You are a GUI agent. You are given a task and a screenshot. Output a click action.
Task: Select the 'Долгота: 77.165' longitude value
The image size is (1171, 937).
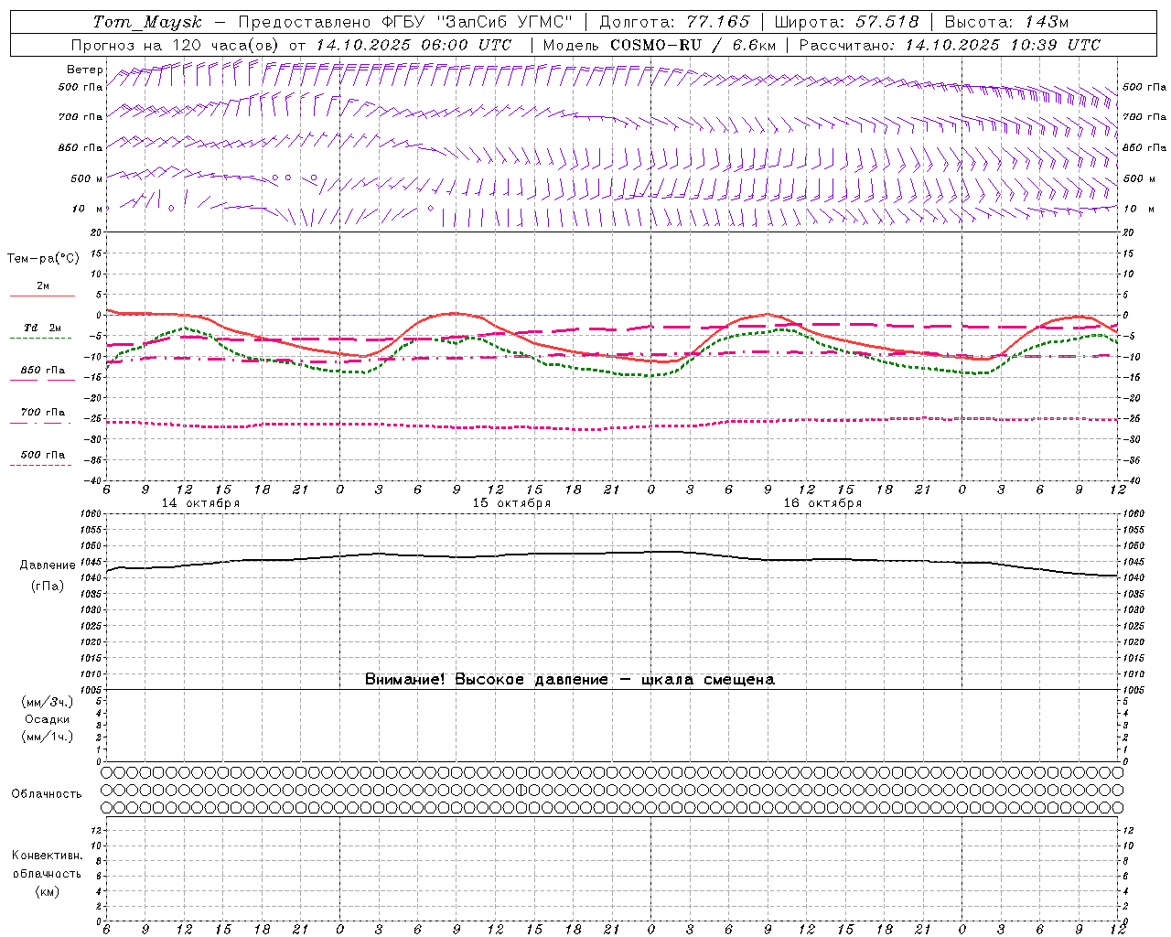click(673, 22)
